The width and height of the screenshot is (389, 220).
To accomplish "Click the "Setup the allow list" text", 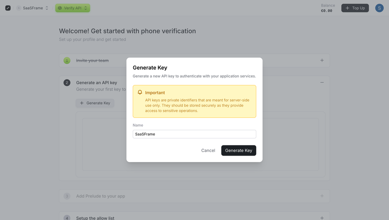I will (x=95, y=218).
